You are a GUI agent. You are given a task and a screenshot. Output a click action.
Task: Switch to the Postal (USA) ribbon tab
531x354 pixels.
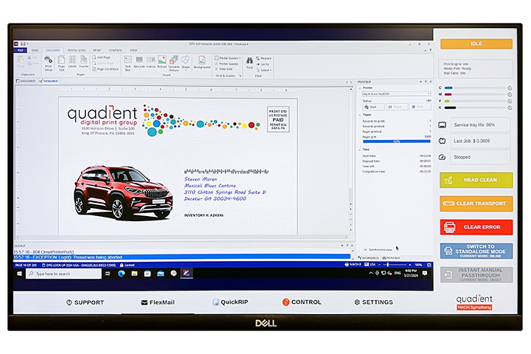point(77,50)
